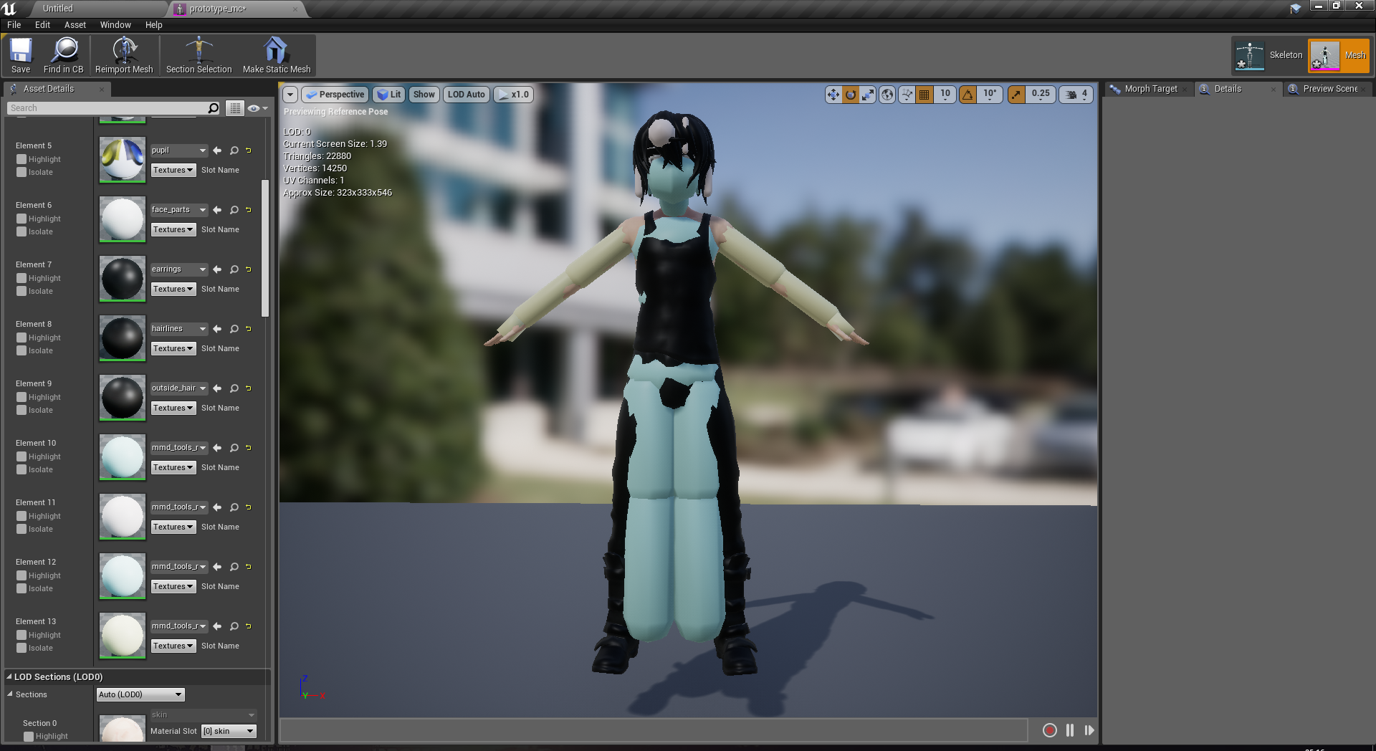The width and height of the screenshot is (1376, 751).
Task: Toggle the rotation angle snapping icon
Action: tap(968, 94)
